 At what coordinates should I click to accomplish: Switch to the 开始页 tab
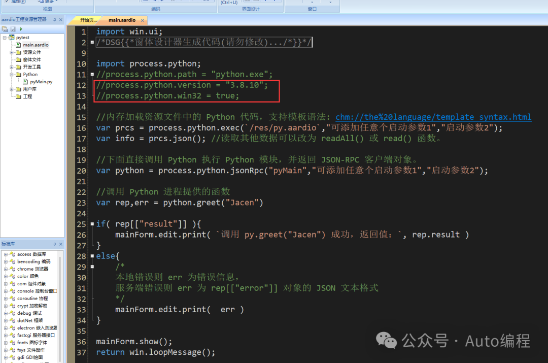(86, 20)
